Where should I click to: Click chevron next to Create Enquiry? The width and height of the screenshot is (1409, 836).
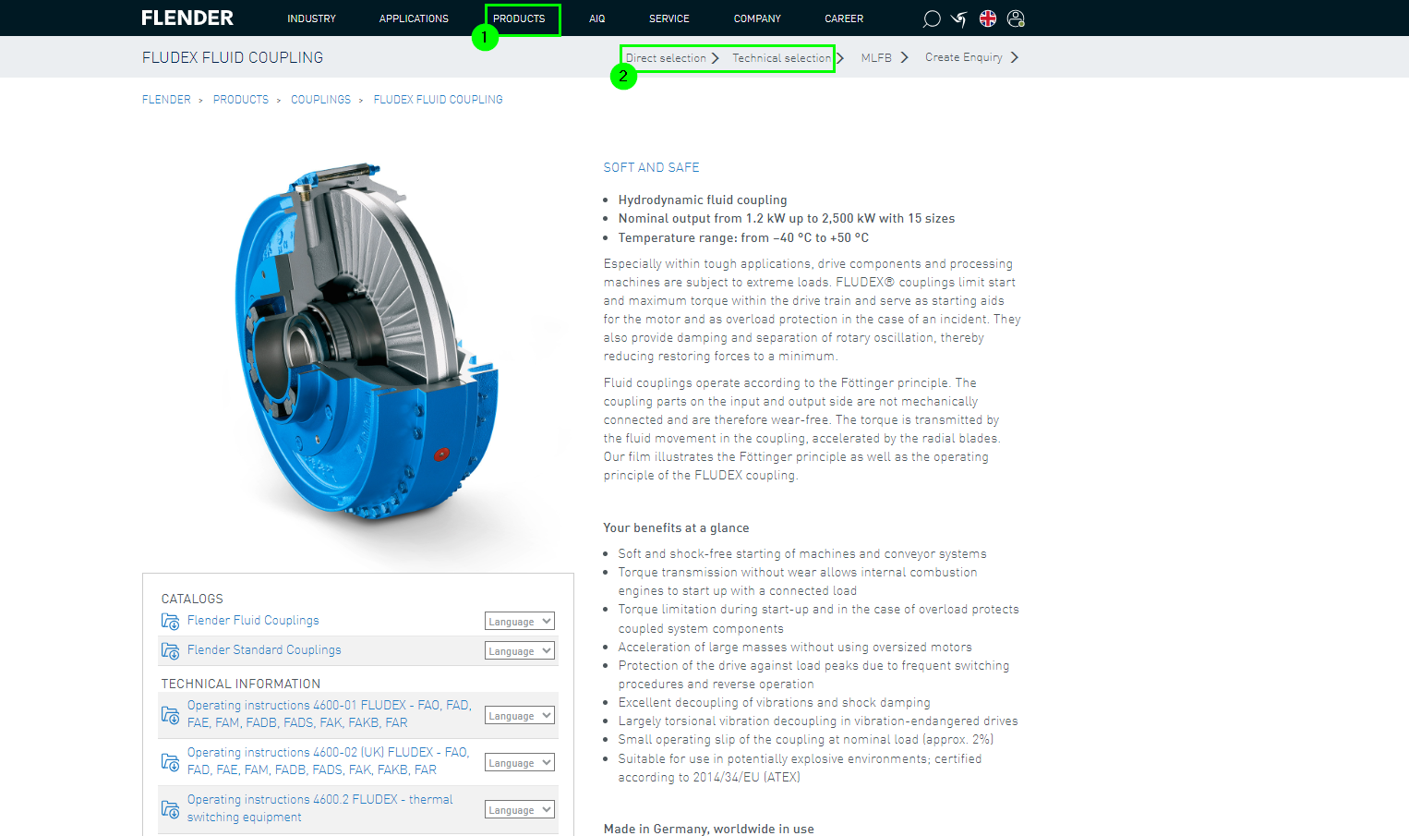pos(1014,57)
